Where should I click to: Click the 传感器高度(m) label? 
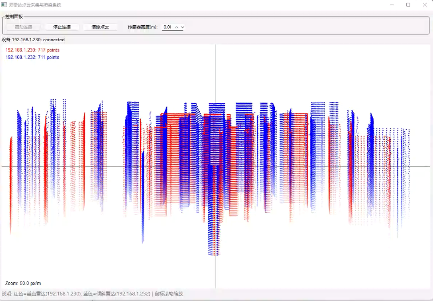143,27
